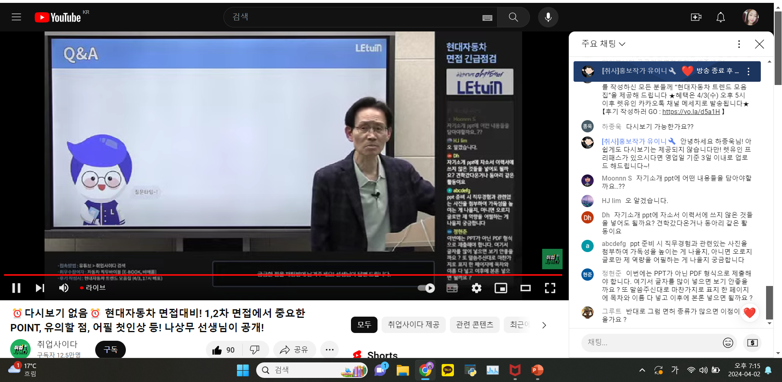Screen dimensions: 782x382
Task: Open the YouTube hamburger guide menu
Action: [x=16, y=17]
